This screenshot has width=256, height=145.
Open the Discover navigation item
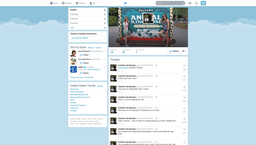[81, 3]
